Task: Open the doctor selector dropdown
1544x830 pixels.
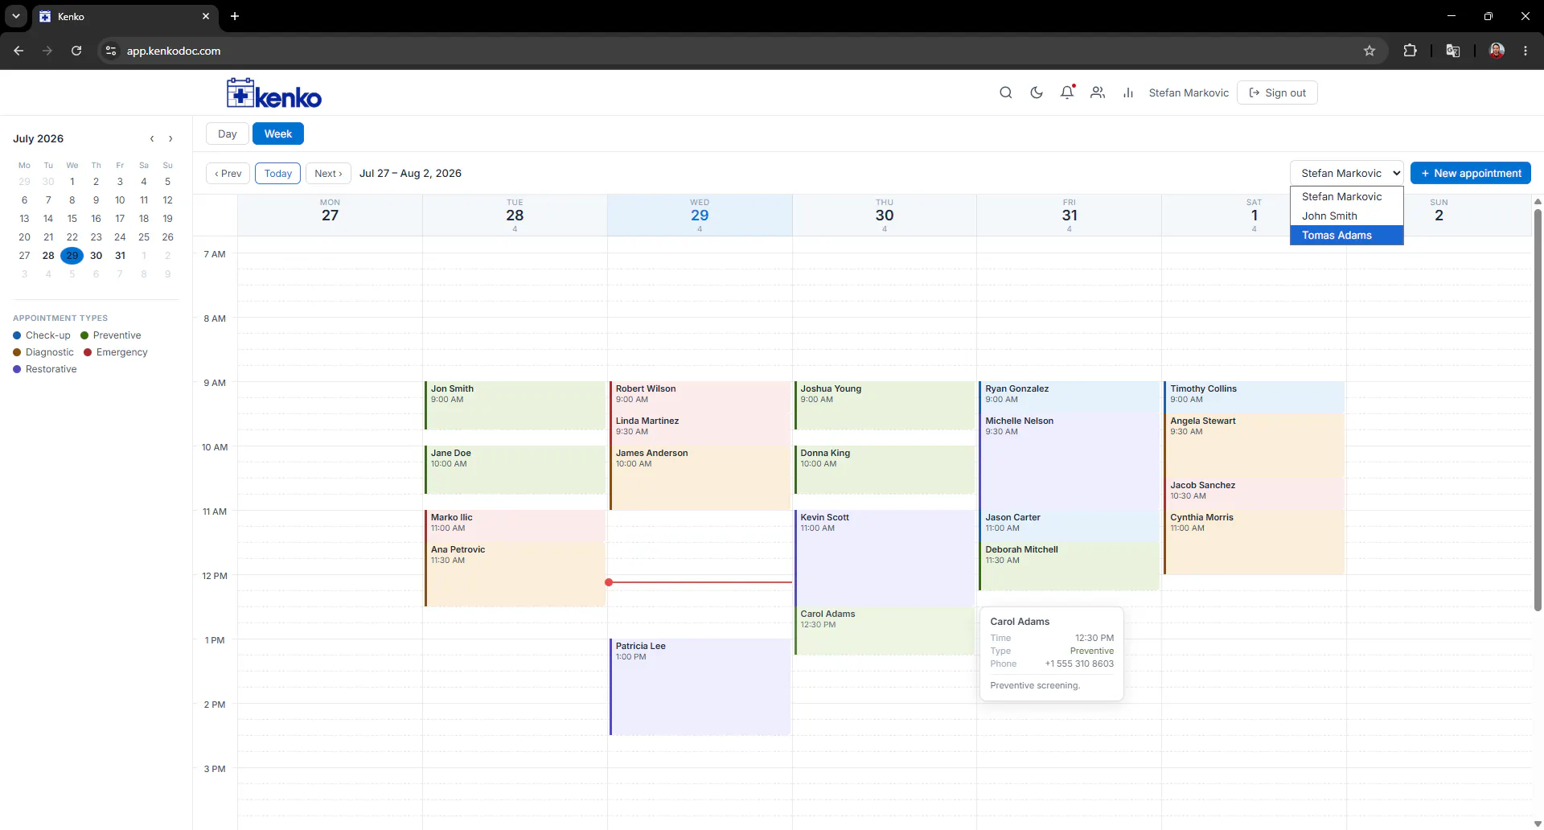Action: pyautogui.click(x=1347, y=173)
